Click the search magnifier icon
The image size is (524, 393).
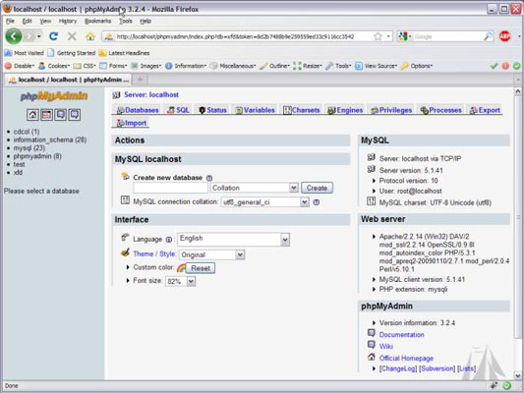click(x=488, y=36)
